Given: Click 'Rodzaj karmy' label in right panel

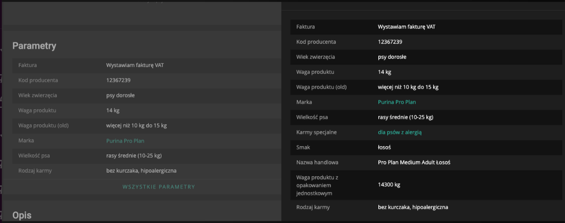Looking at the screenshot, I should [313, 207].
